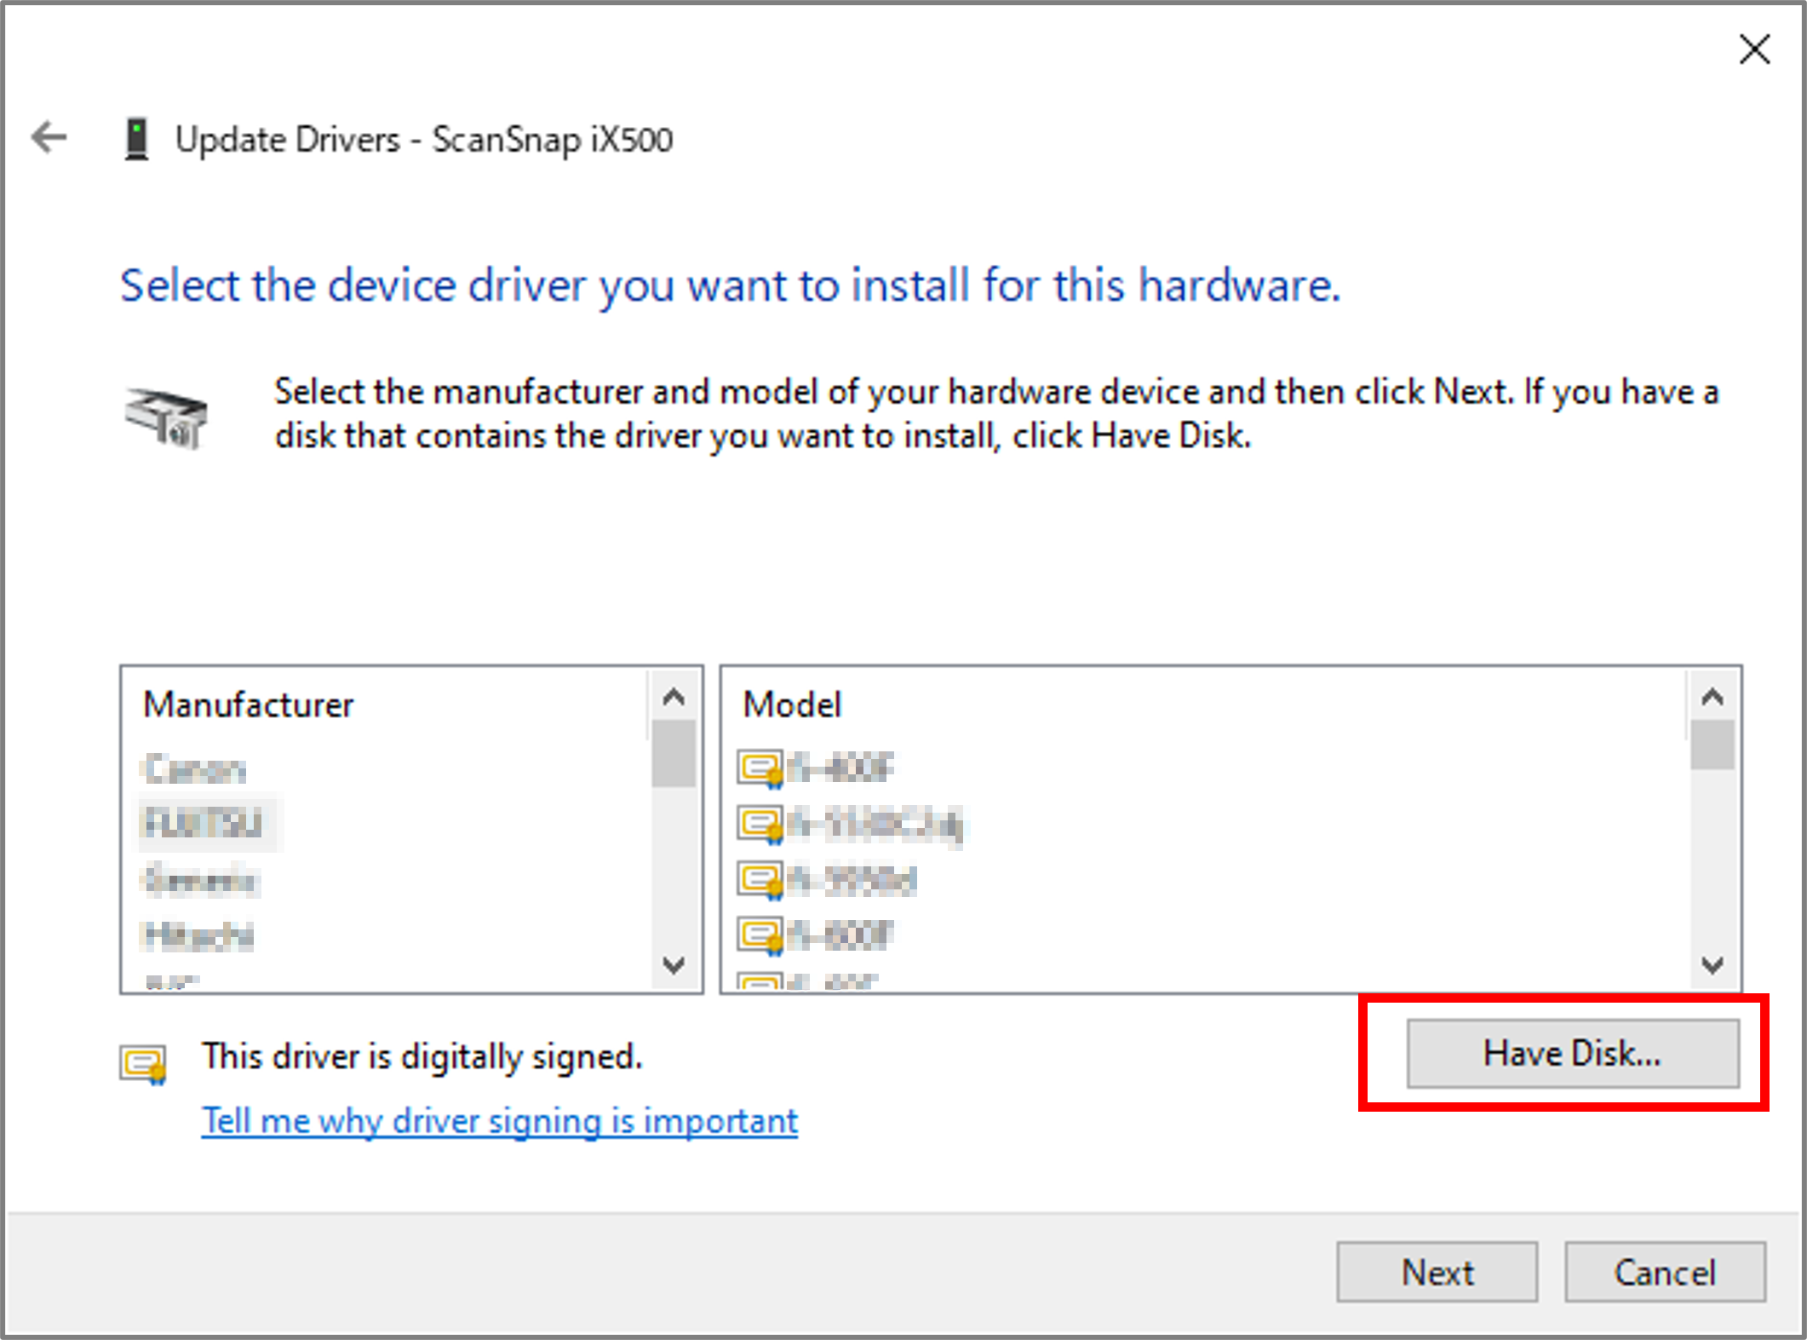
Task: Select Generic in the Manufacturer list
Action: [201, 880]
